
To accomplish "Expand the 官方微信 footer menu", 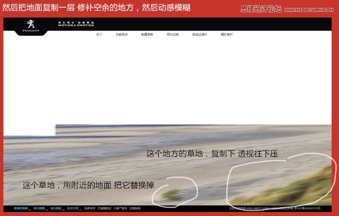I will click(56, 209).
